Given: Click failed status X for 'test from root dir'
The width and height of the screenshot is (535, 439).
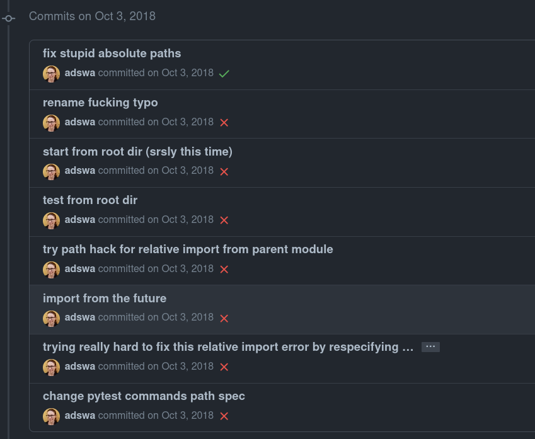Looking at the screenshot, I should click(x=224, y=220).
